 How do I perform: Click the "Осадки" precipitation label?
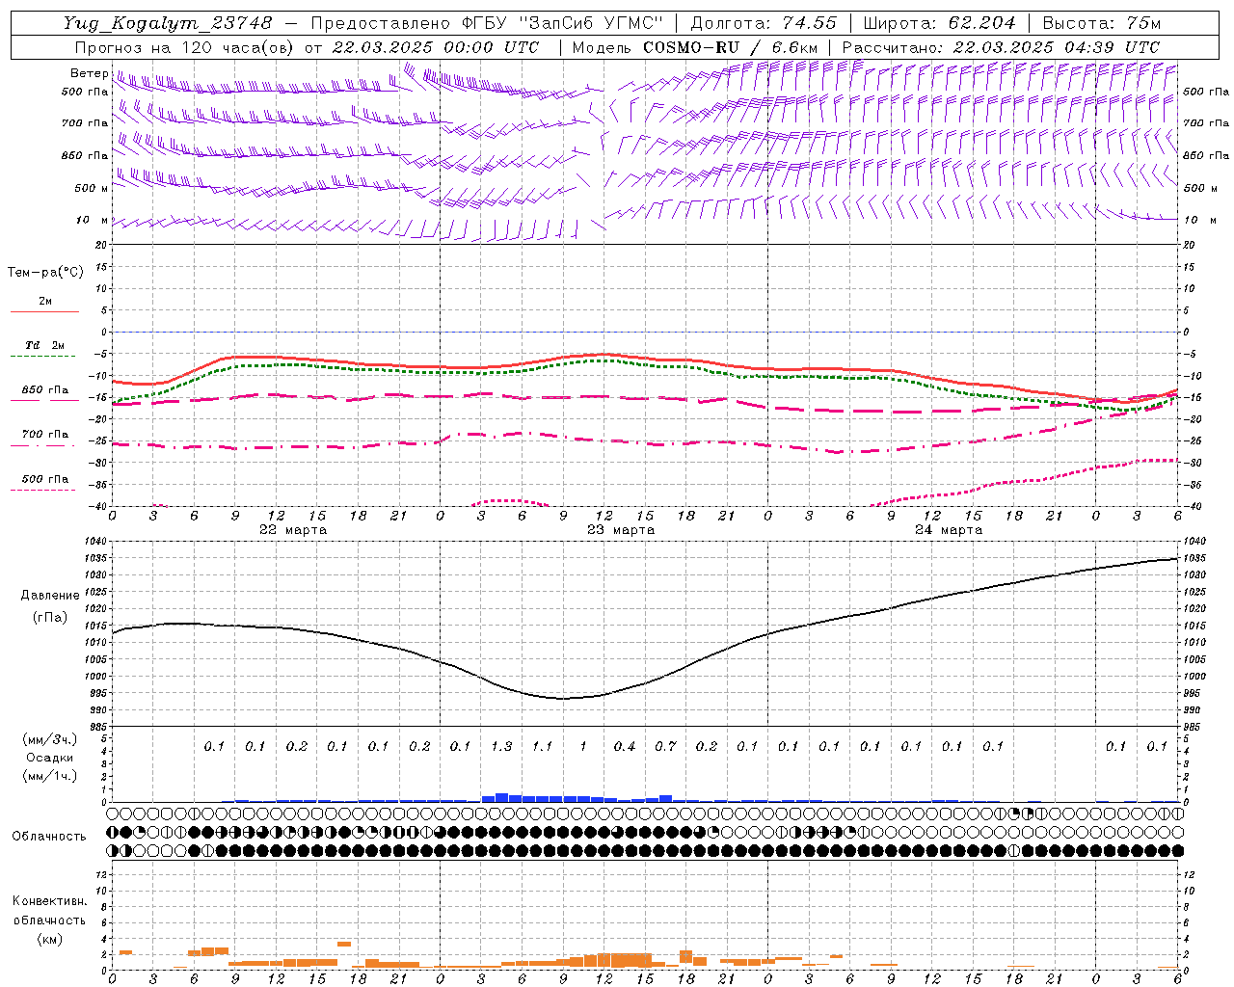50,758
